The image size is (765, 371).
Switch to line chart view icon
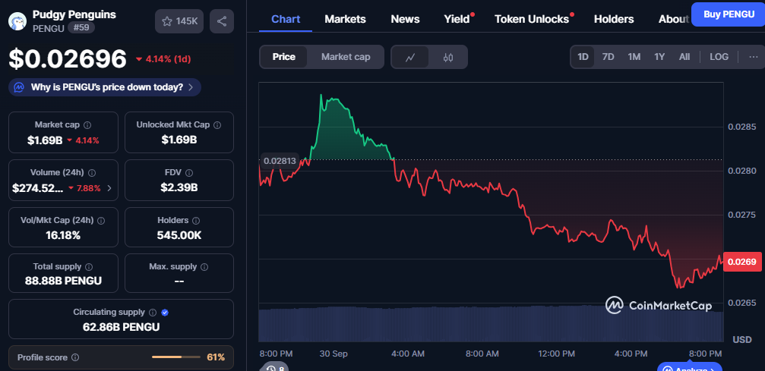click(x=410, y=57)
